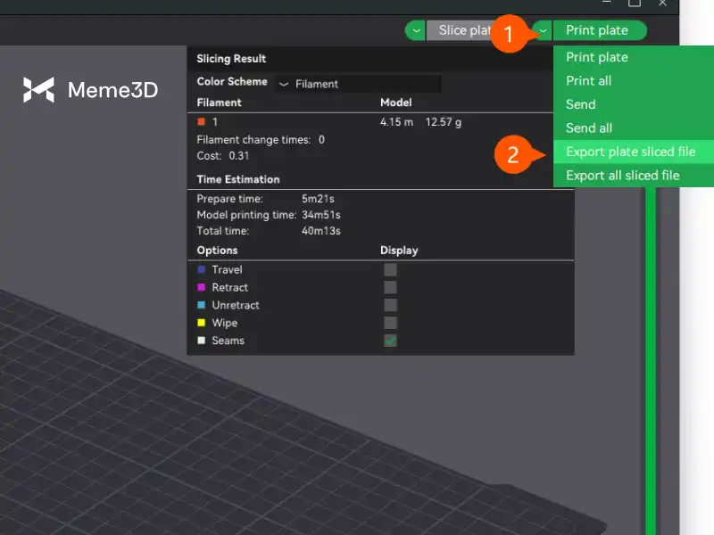Enable the Travel display checkbox
714x535 pixels.
[390, 269]
